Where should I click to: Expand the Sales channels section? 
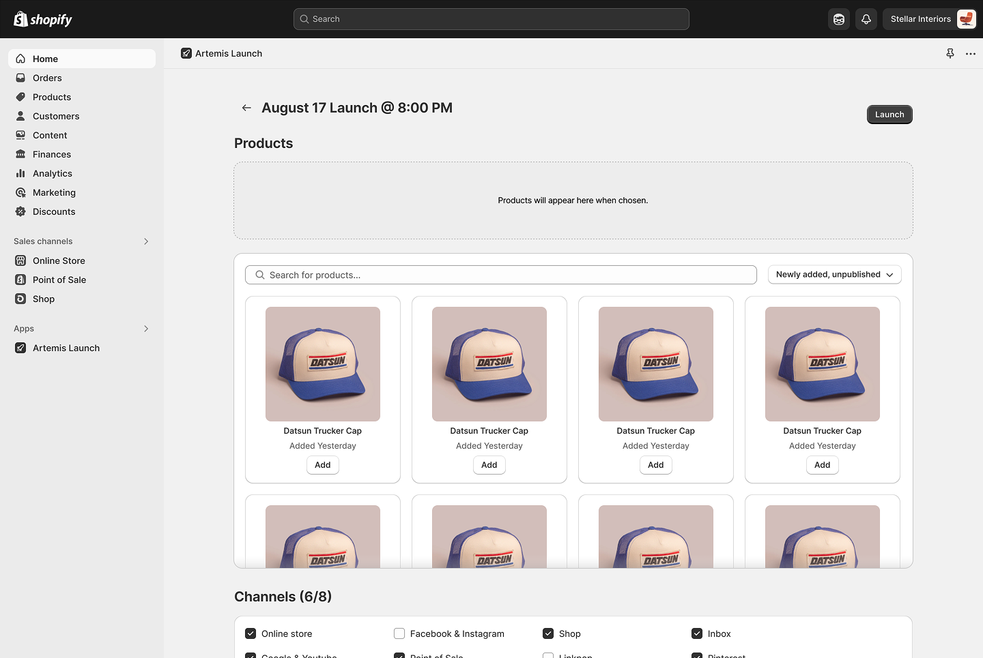[145, 241]
